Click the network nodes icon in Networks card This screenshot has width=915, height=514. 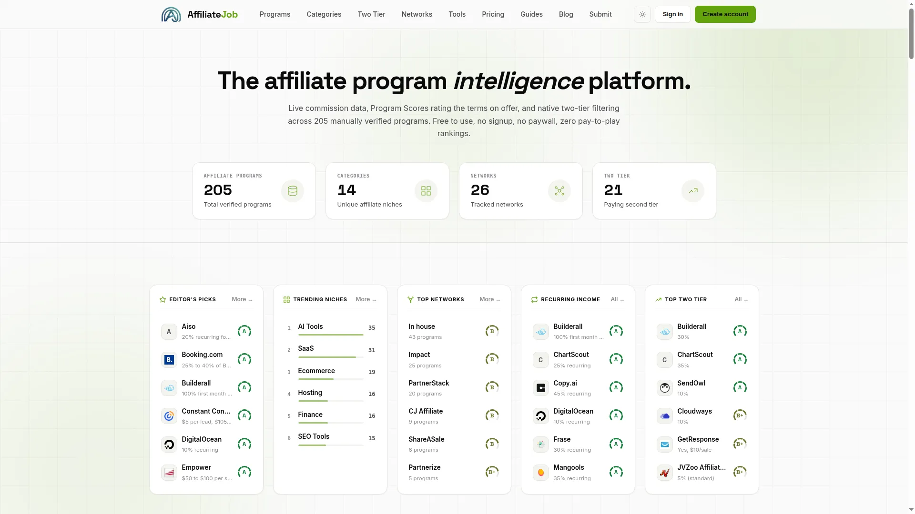click(559, 191)
